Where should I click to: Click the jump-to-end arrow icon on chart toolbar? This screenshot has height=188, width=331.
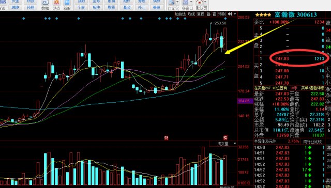click(x=230, y=14)
